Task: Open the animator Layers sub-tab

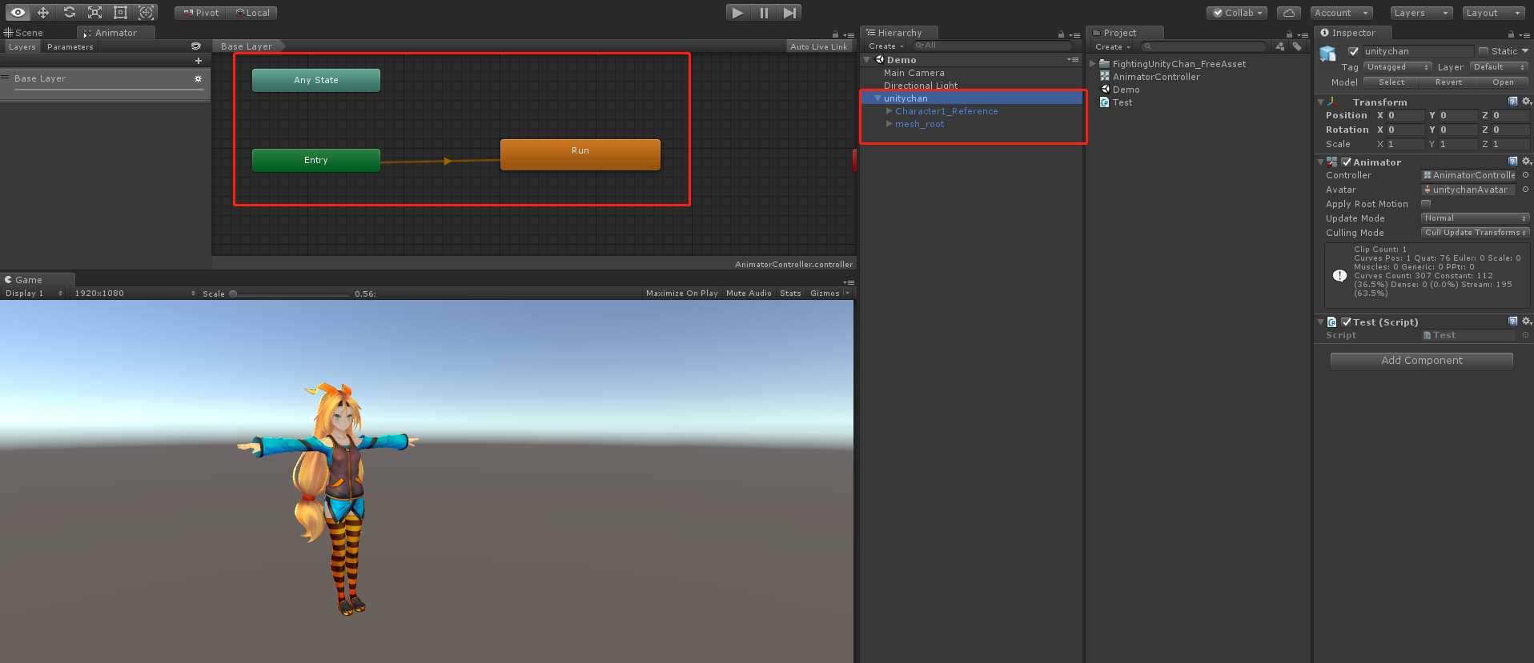Action: pyautogui.click(x=22, y=47)
